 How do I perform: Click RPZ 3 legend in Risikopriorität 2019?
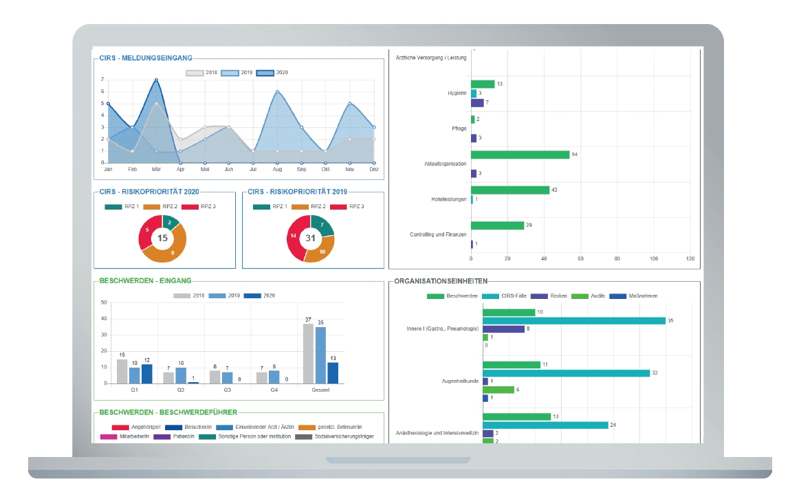point(347,206)
